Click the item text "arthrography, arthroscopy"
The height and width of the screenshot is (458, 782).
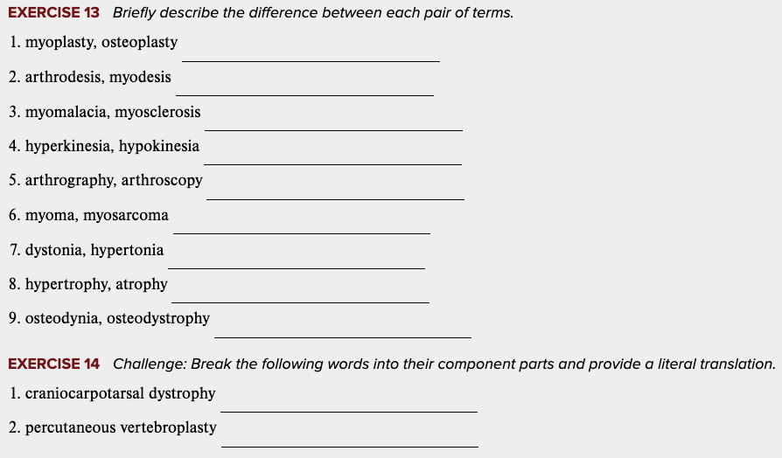[x=114, y=180]
